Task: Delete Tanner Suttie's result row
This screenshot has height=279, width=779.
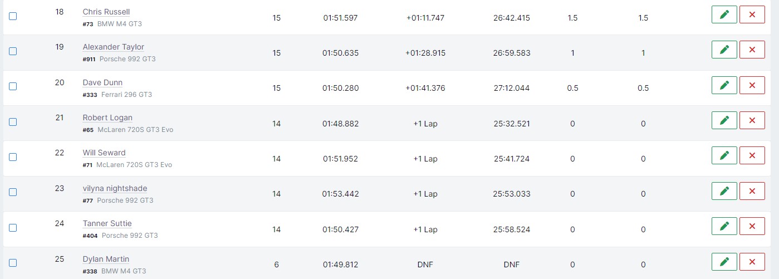Action: click(x=752, y=226)
